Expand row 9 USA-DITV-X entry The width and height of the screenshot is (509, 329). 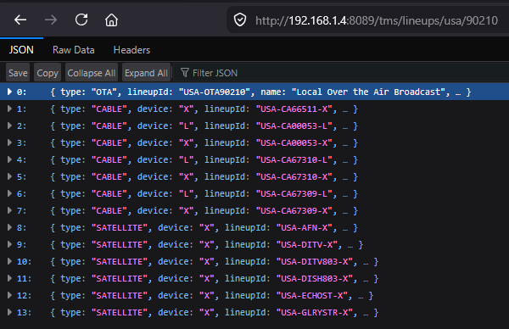[x=9, y=244]
